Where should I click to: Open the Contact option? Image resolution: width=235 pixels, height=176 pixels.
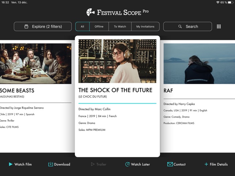tap(177, 164)
